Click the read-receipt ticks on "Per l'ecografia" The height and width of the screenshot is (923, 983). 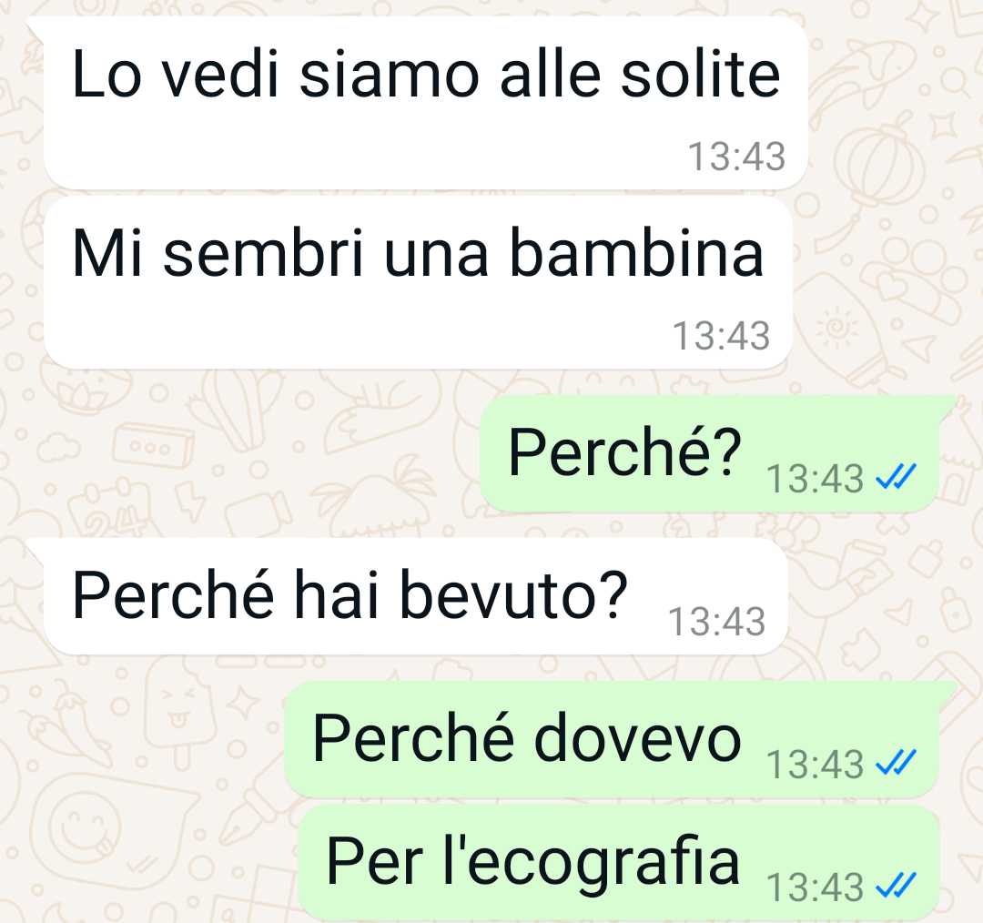pos(896,886)
